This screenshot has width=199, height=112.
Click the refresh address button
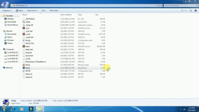(161, 6)
